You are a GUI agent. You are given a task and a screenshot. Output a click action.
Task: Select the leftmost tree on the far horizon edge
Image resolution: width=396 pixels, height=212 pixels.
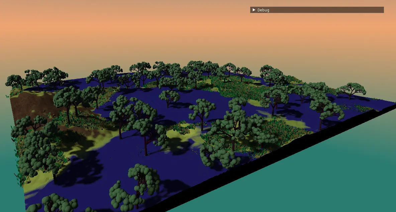[x=14, y=81]
